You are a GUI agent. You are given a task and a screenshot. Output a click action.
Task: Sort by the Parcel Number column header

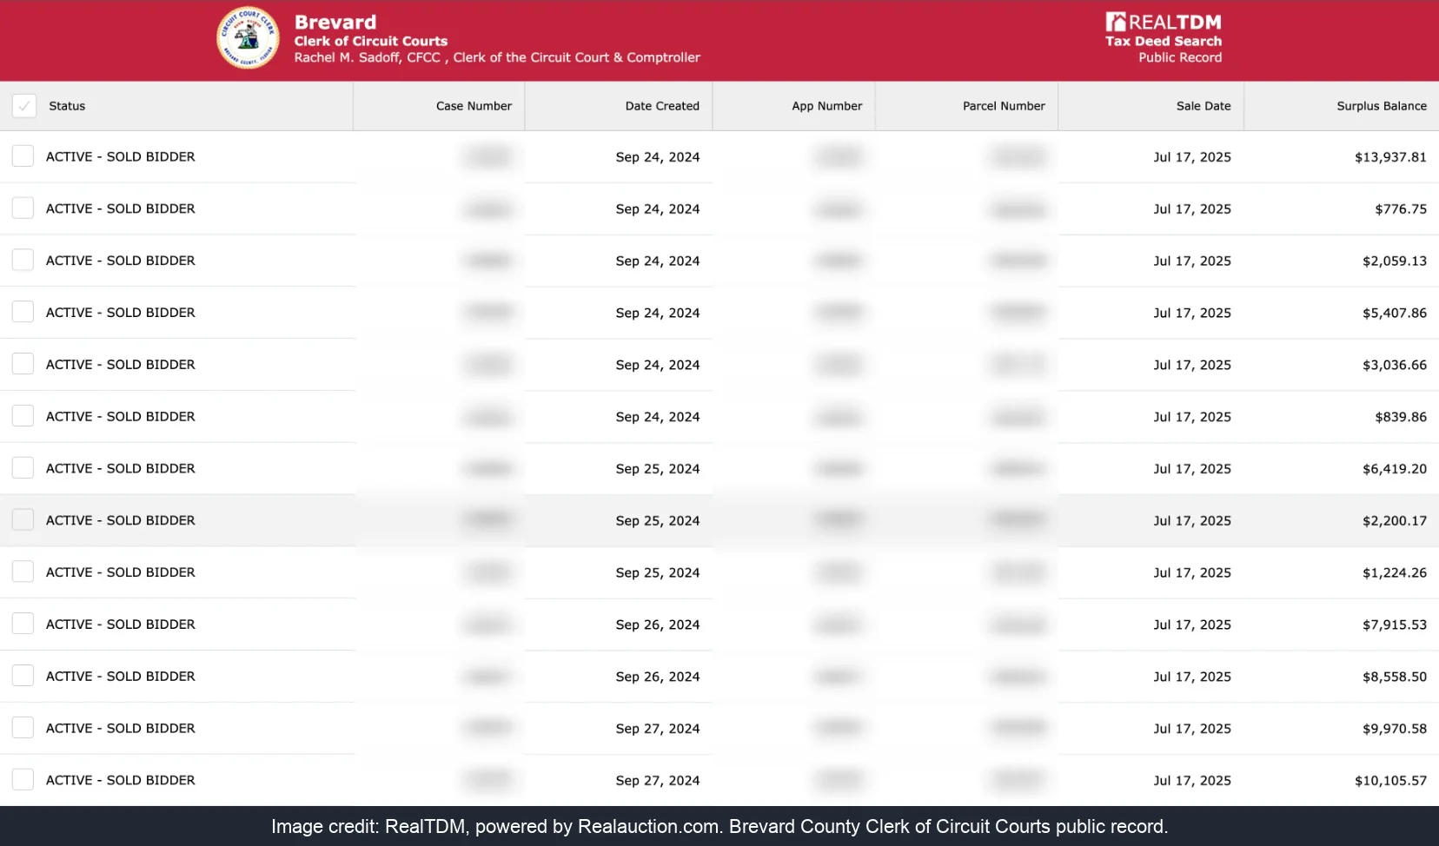(x=1004, y=106)
